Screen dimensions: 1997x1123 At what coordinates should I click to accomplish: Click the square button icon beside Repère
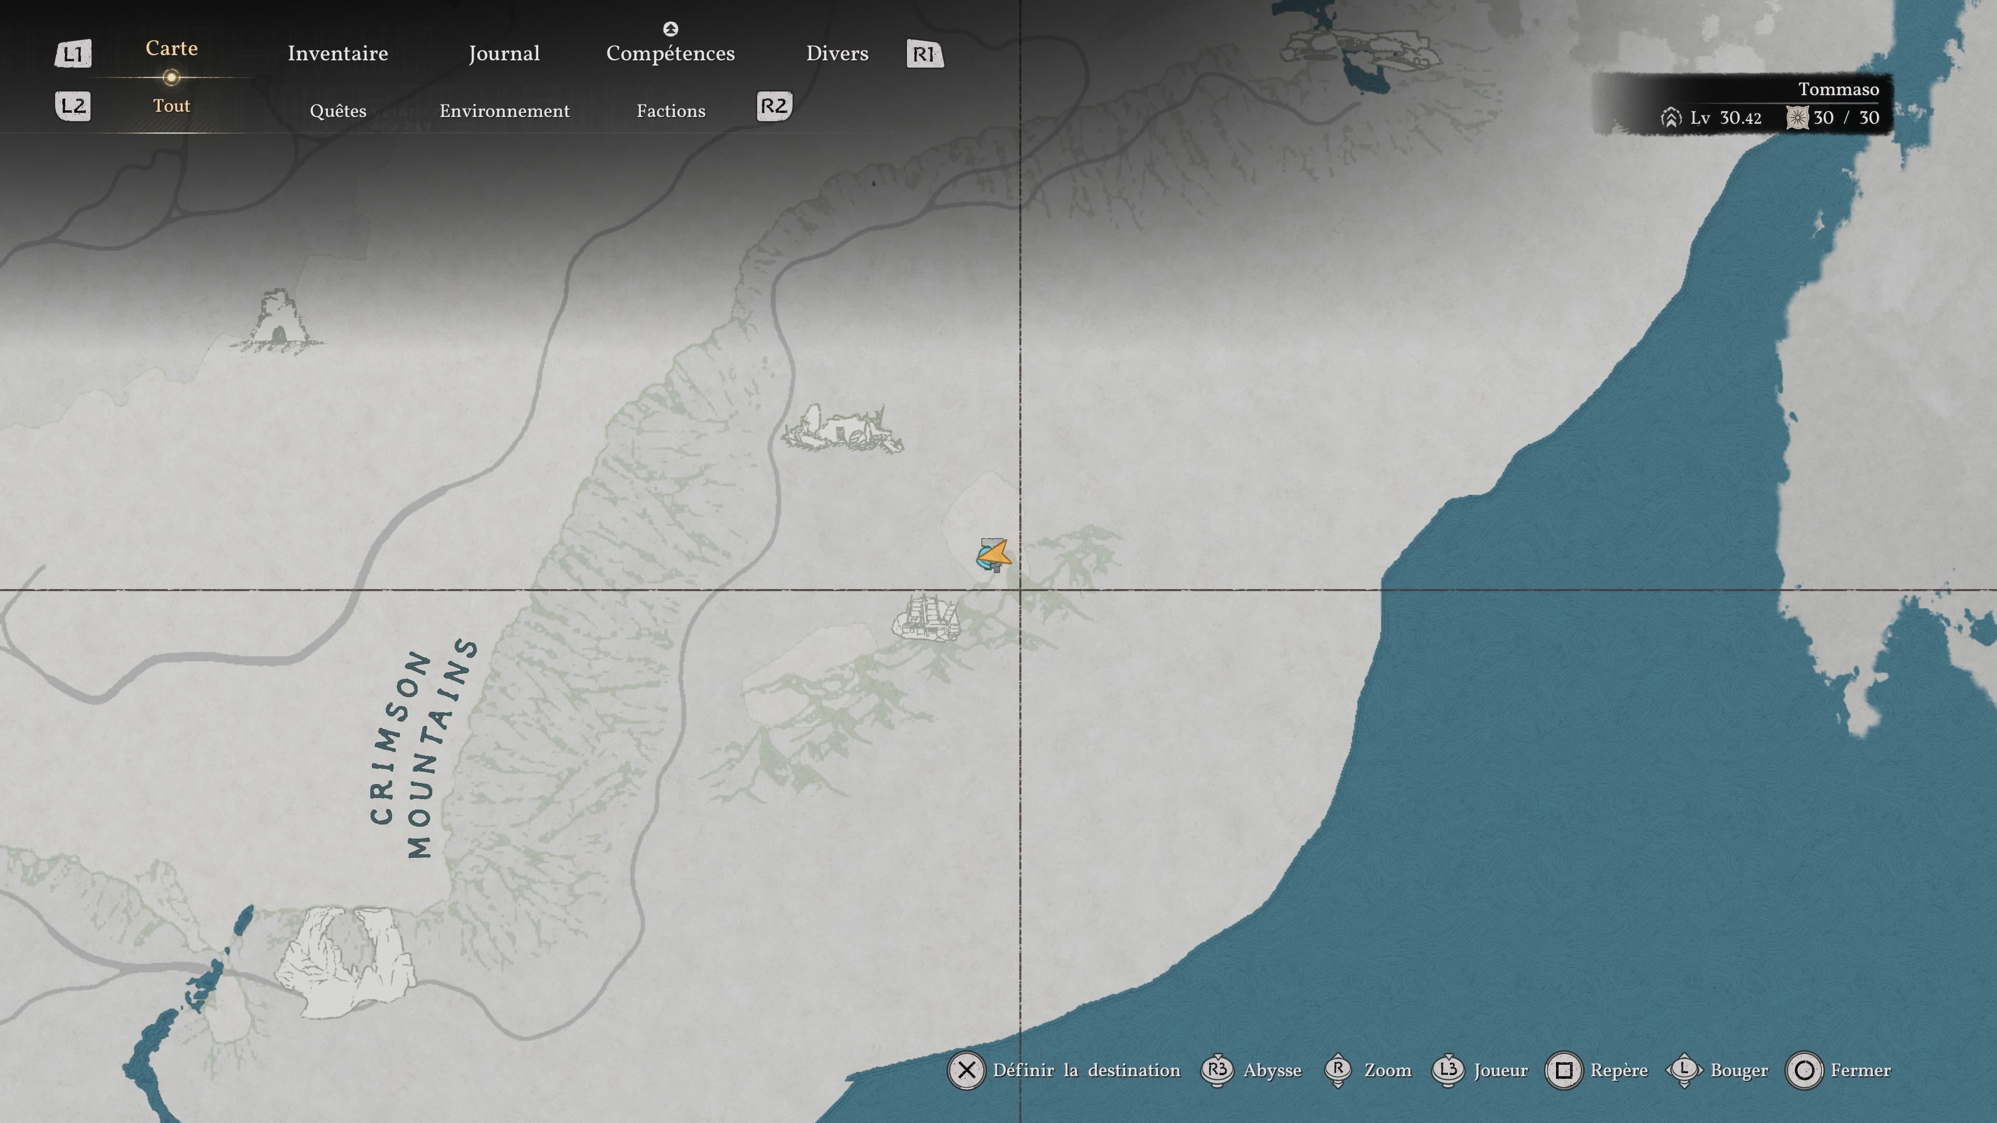click(1564, 1070)
